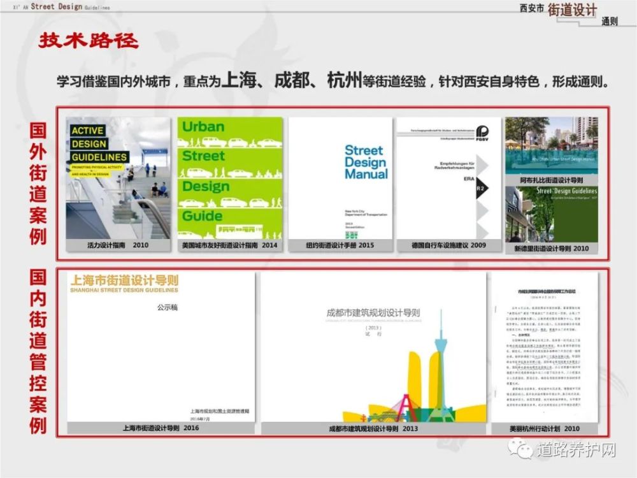Click the caption 上海市街道设计导则 2016
This screenshot has width=637, height=478.
(x=161, y=428)
